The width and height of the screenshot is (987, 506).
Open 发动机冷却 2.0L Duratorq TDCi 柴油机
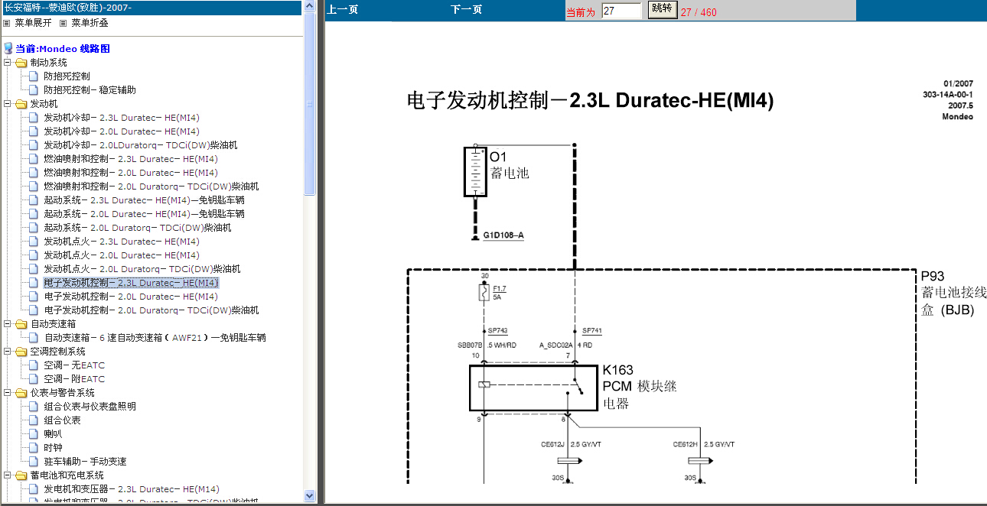click(141, 145)
